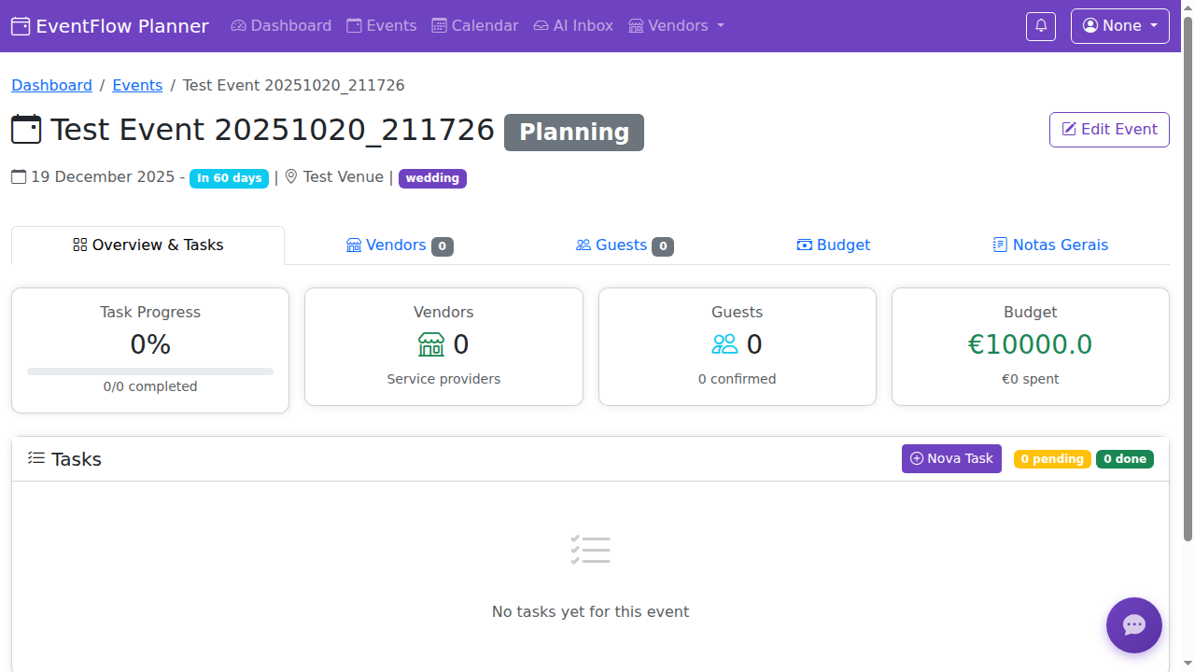The image size is (1195, 672).
Task: Select the Vendors tab with count badge
Action: coord(399,245)
